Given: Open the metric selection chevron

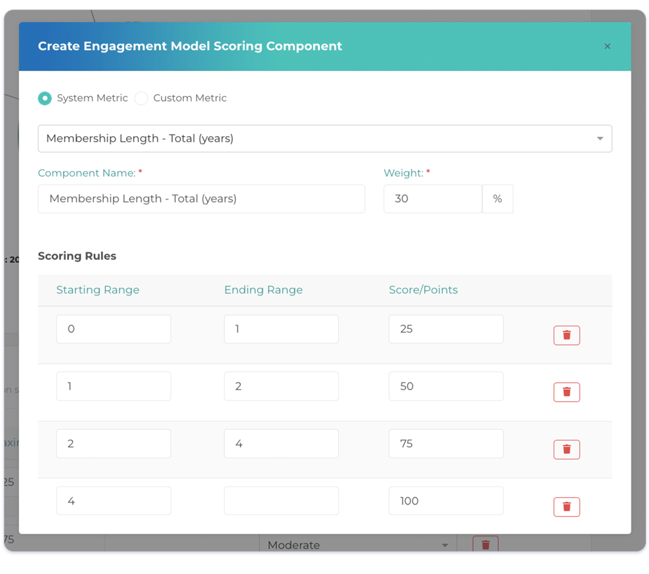Looking at the screenshot, I should 599,138.
